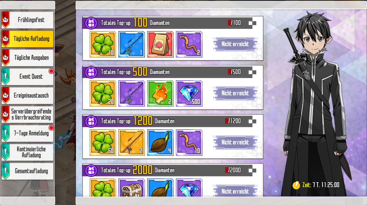Click the yellow exclamation icon next to Zeit
Image resolution: width=367 pixels, height=205 pixels.
pyautogui.click(x=296, y=185)
